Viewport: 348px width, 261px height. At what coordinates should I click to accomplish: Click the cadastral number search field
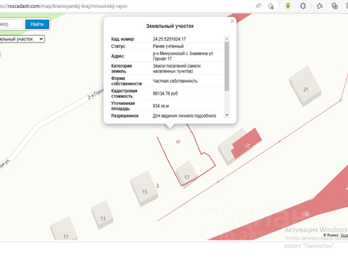pyautogui.click(x=11, y=24)
